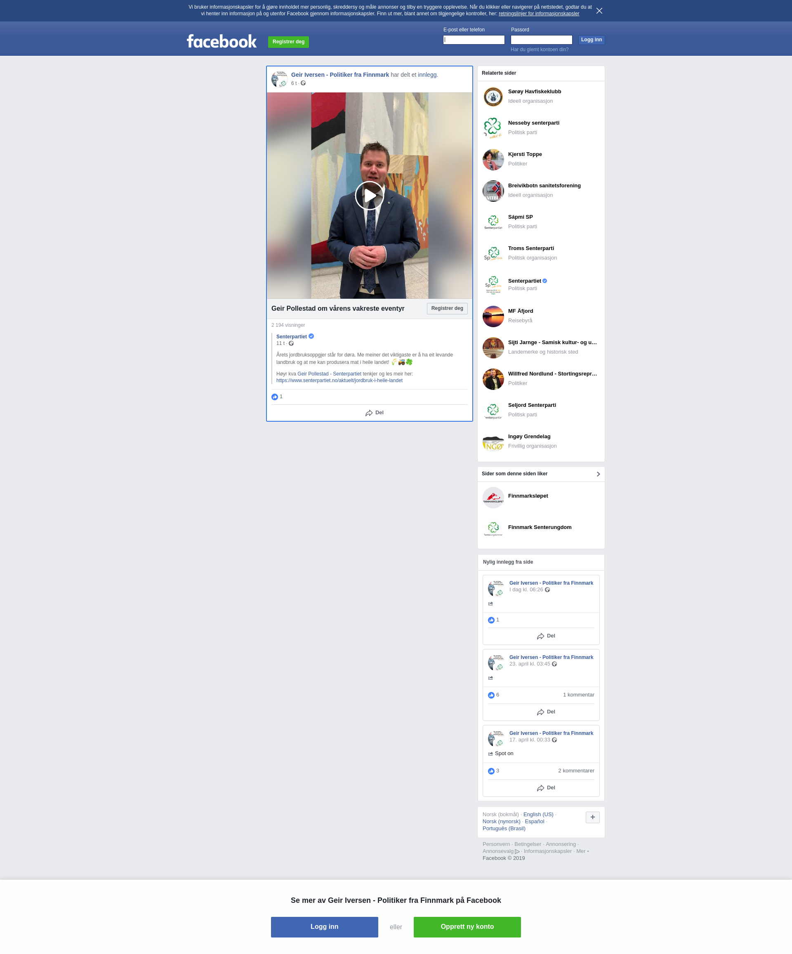Switch language to Português (Brasil)
This screenshot has height=954, width=792.
(504, 829)
